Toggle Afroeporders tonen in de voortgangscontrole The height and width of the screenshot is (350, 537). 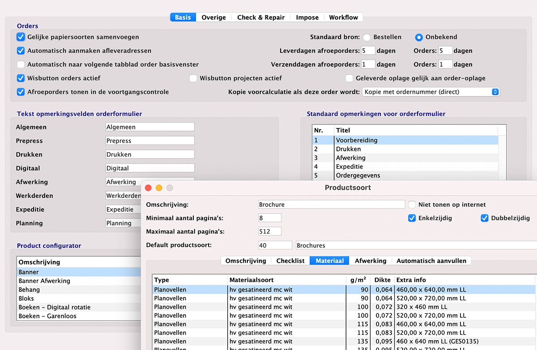21,92
